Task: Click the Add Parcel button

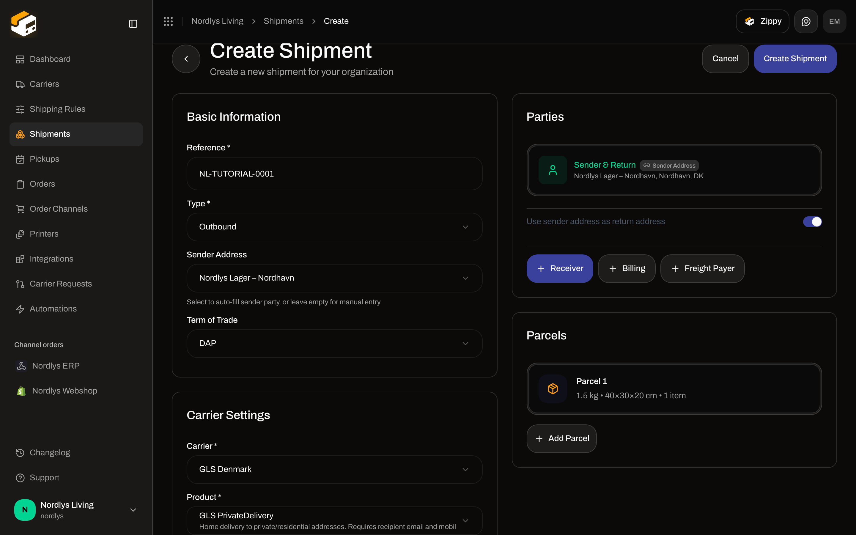Action: (561, 439)
